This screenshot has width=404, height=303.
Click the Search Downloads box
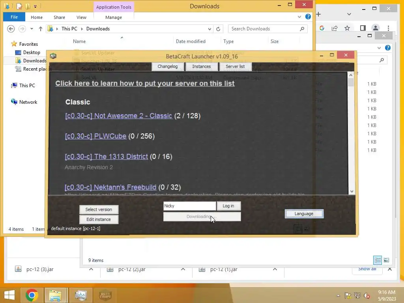[264, 29]
